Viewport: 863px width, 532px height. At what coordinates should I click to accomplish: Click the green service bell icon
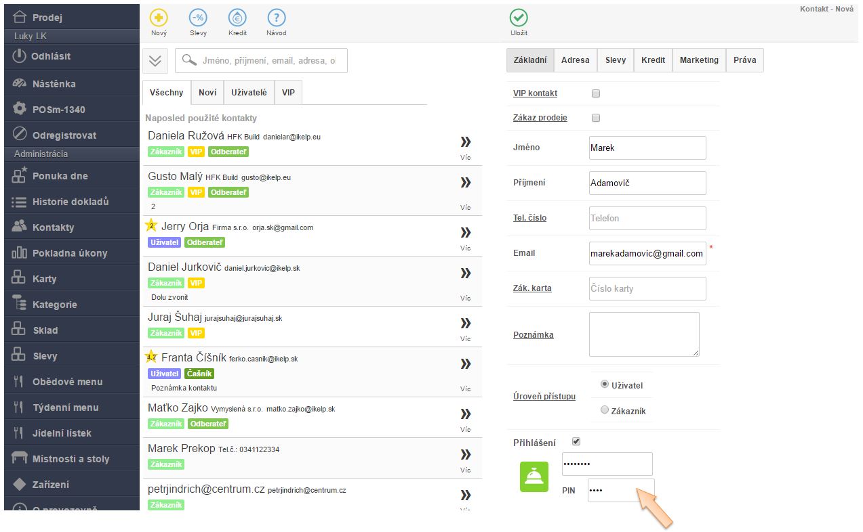point(534,476)
